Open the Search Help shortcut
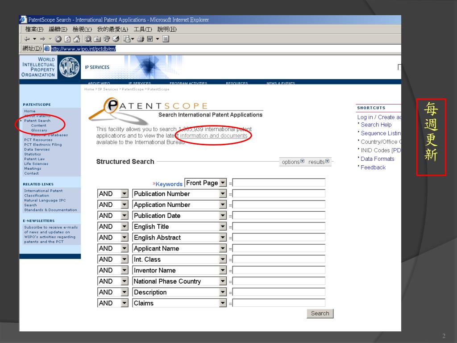The image size is (457, 343). point(376,125)
